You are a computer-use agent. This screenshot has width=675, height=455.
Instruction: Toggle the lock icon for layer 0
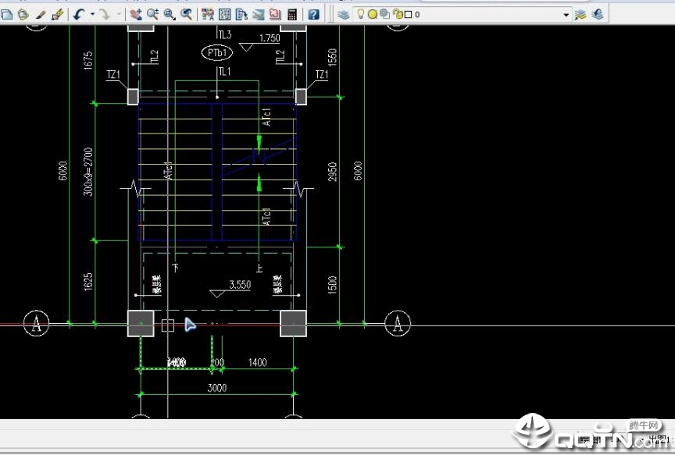398,14
